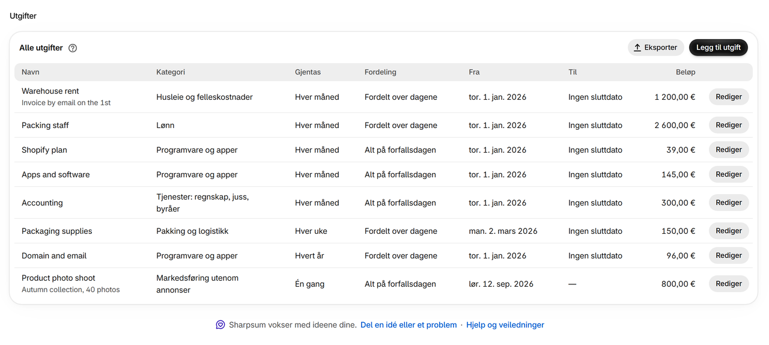Open Hjelp og veiledninger link
This screenshot has height=345, width=769.
click(505, 325)
